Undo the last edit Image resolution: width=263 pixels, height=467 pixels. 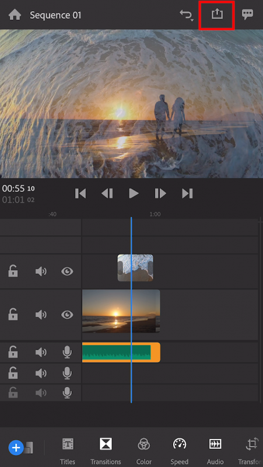(187, 15)
